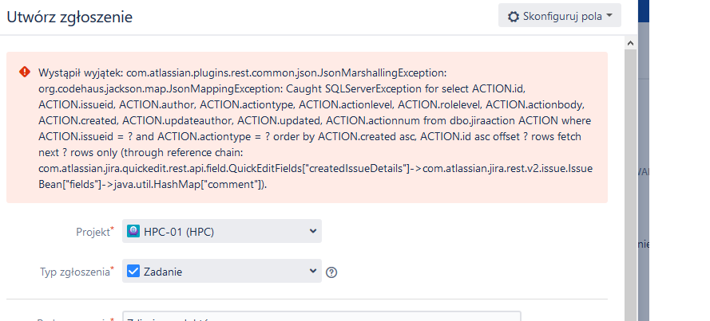Click the Utwórz zgłoszenie dialog title
710x321 pixels.
pos(69,18)
